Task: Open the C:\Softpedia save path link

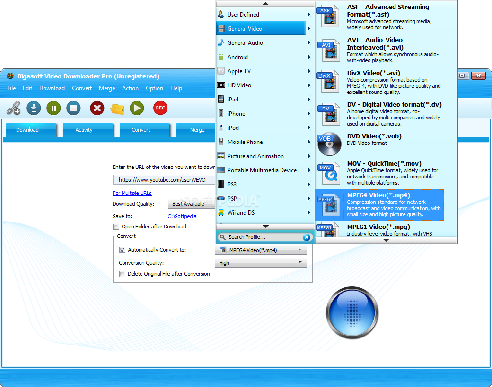Action: point(182,216)
